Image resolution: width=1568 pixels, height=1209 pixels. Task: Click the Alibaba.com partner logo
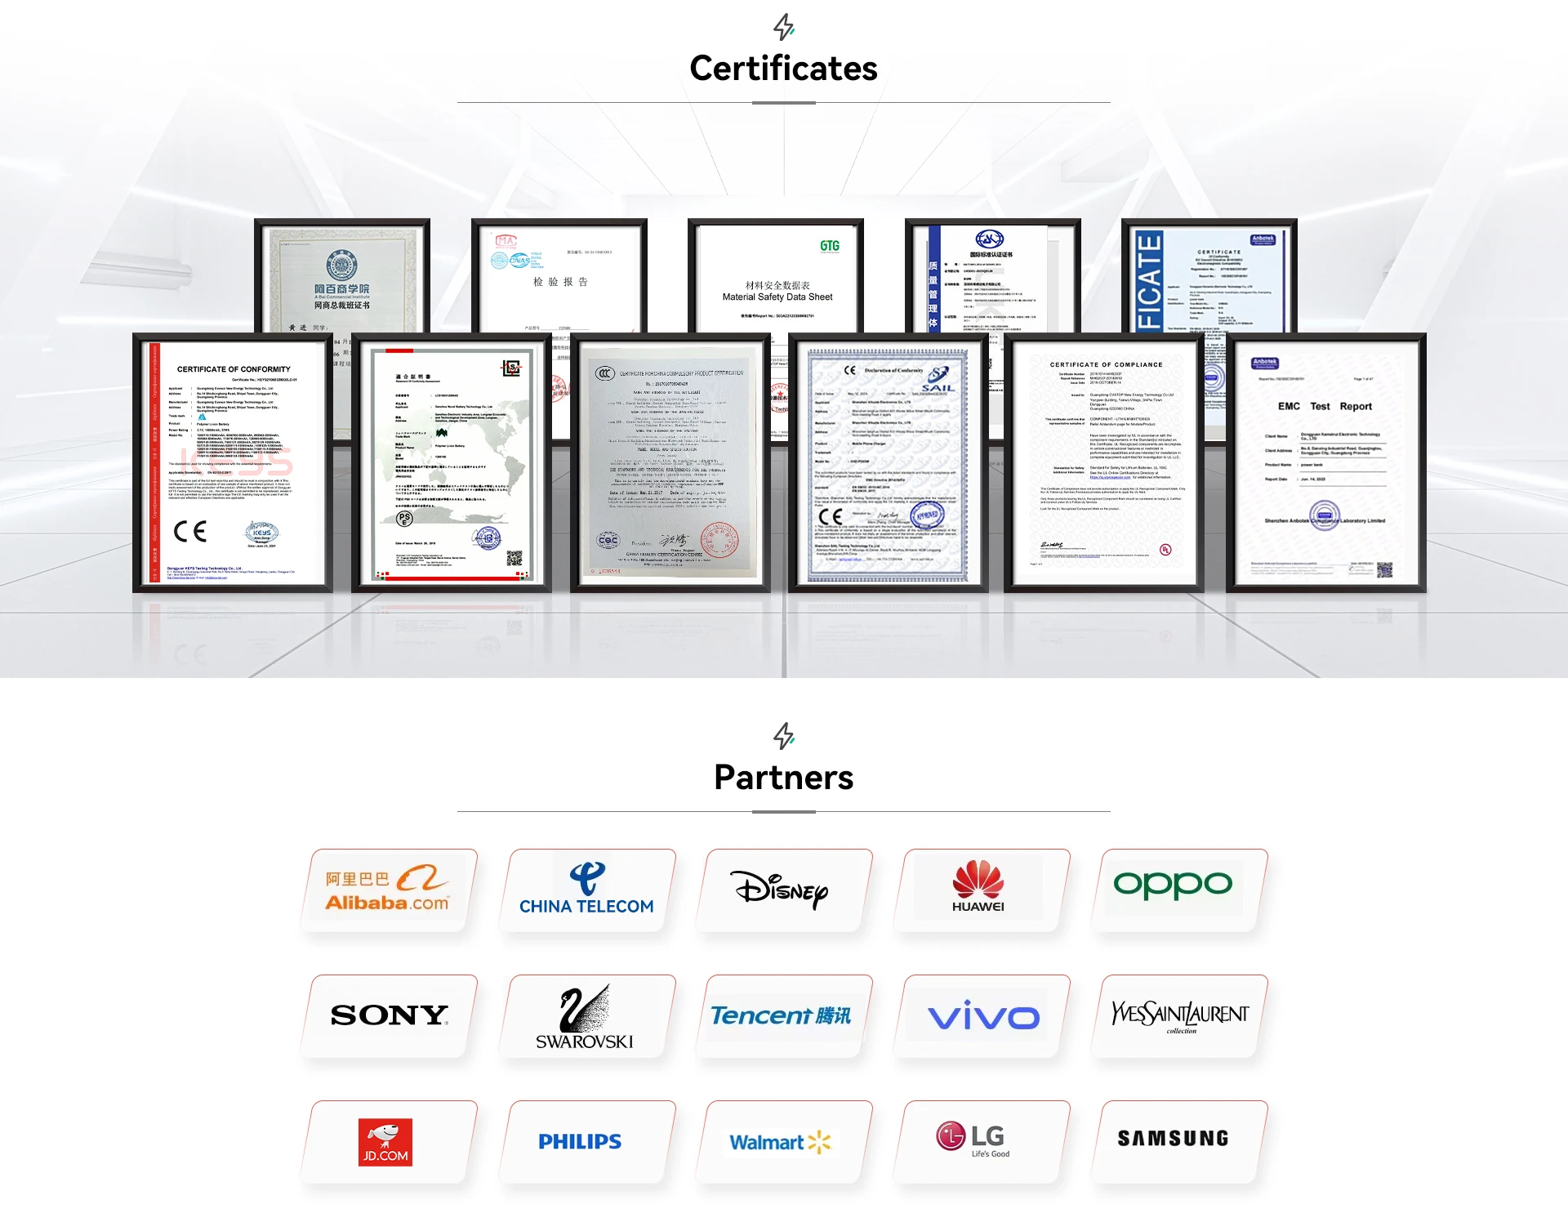[388, 889]
